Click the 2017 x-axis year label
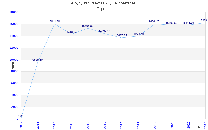The image size is (208, 130). pyautogui.click(x=105, y=125)
